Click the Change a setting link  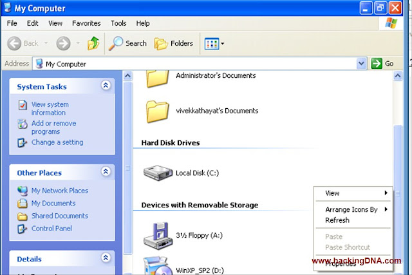(57, 142)
